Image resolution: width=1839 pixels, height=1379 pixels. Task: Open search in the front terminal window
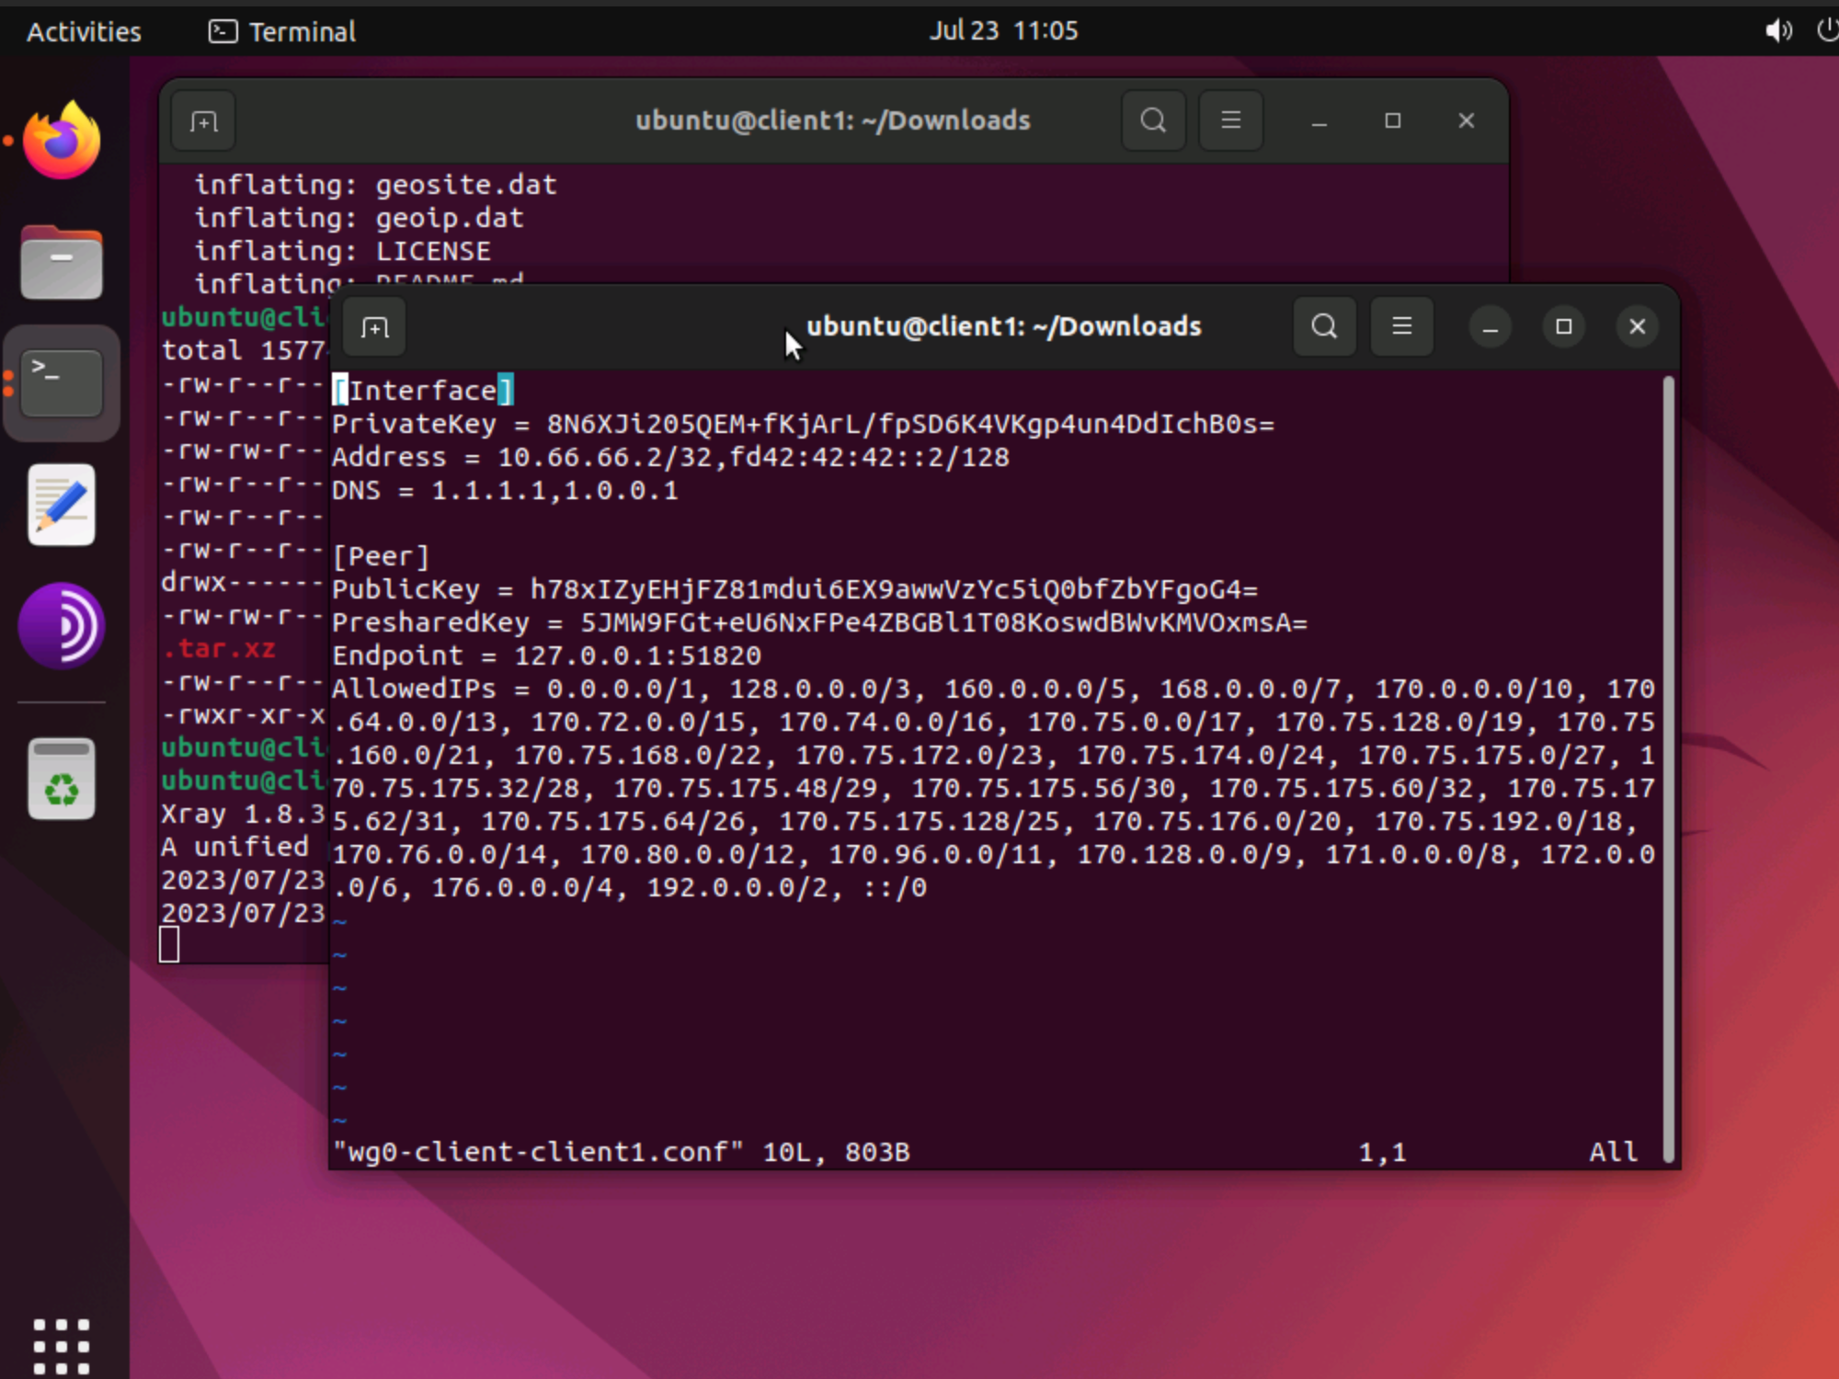point(1323,326)
